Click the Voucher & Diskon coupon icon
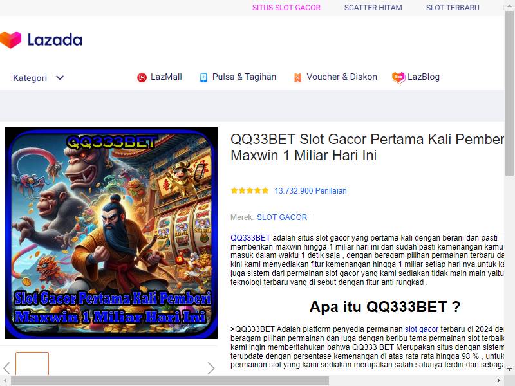 (x=297, y=77)
